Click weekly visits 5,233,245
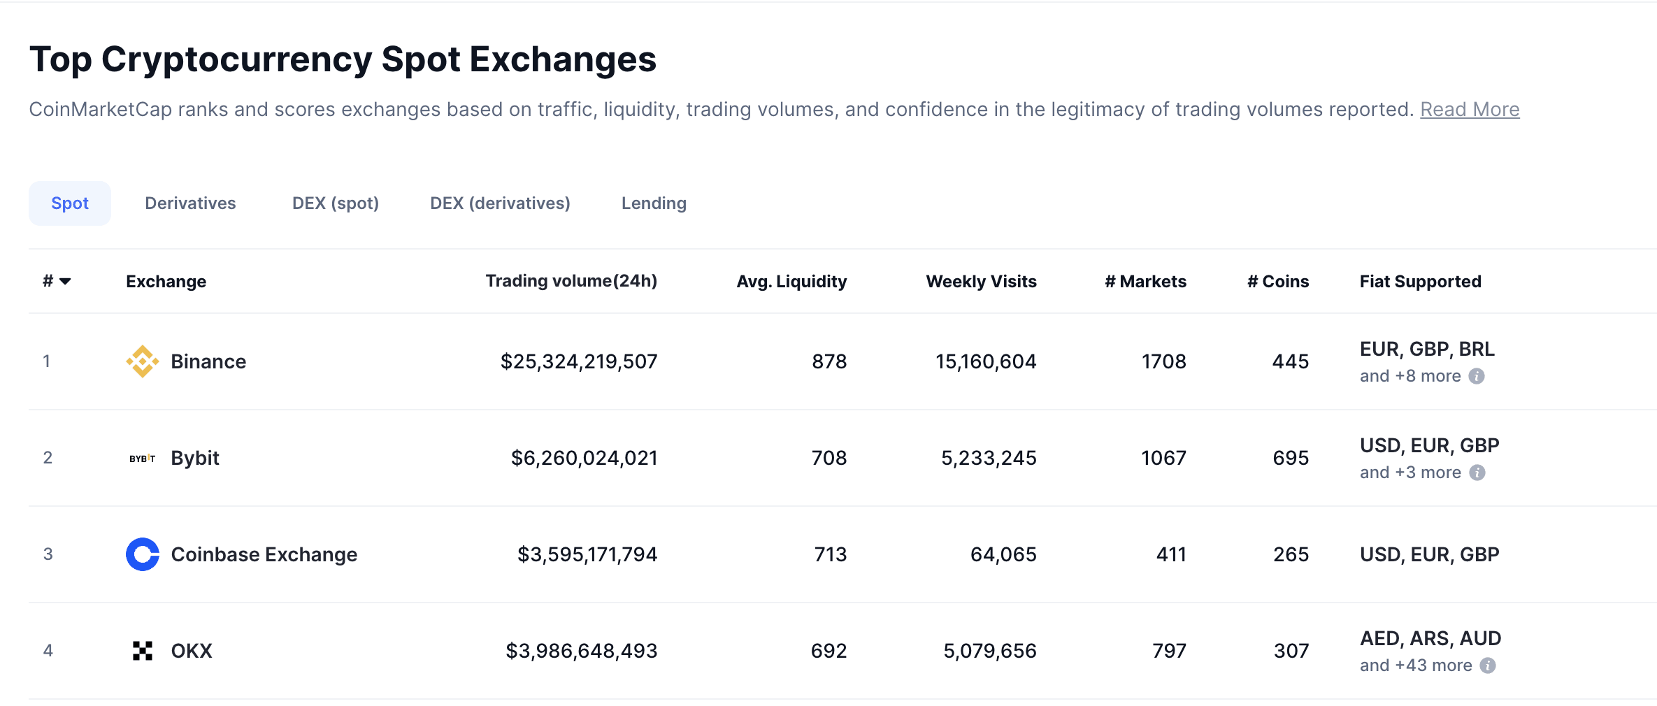 tap(989, 458)
